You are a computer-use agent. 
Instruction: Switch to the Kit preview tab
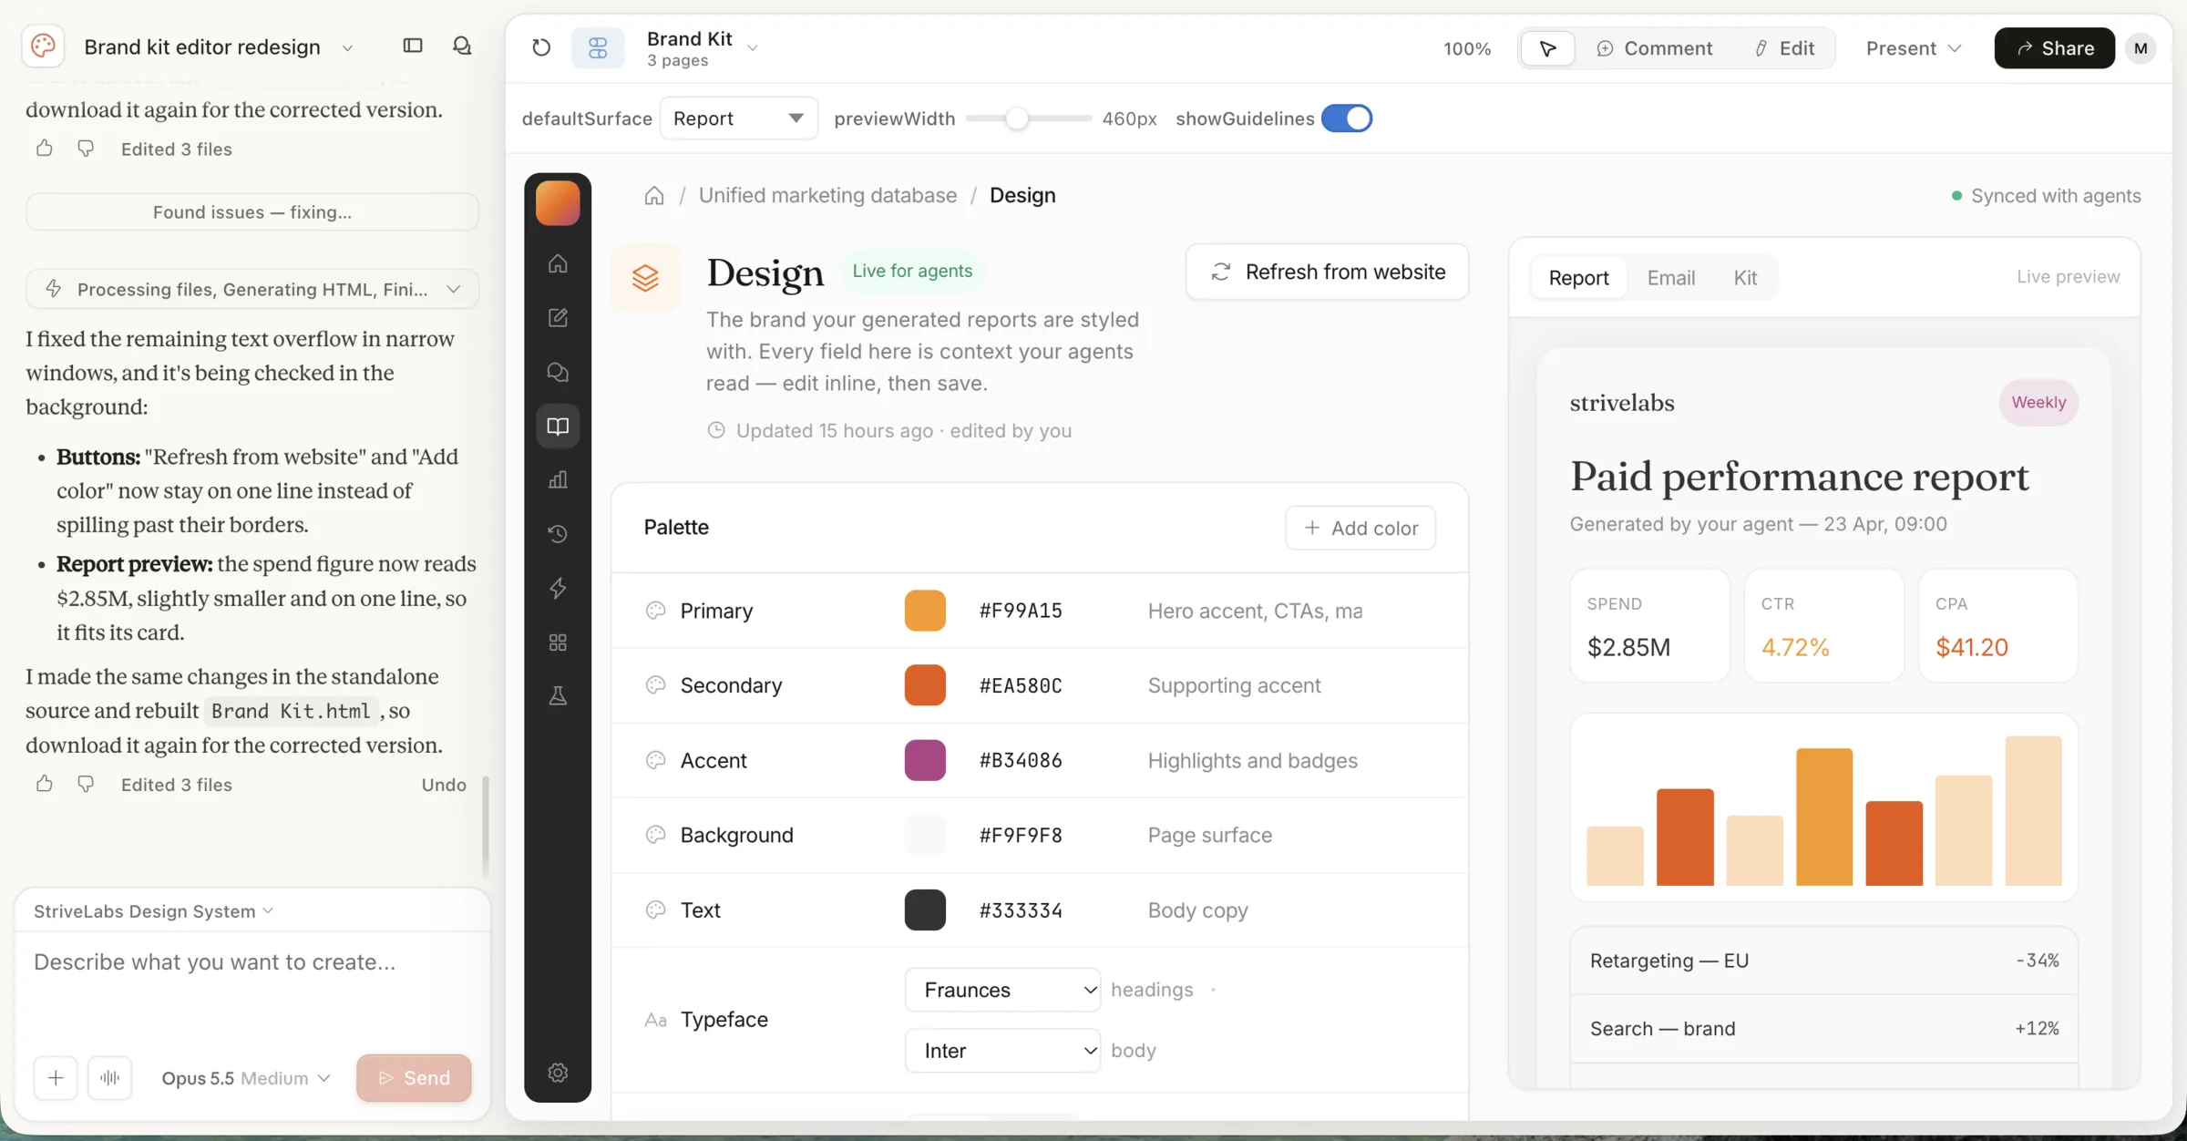[x=1745, y=278]
